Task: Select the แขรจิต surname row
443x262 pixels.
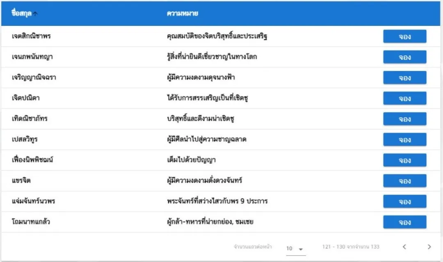Action: pos(221,181)
